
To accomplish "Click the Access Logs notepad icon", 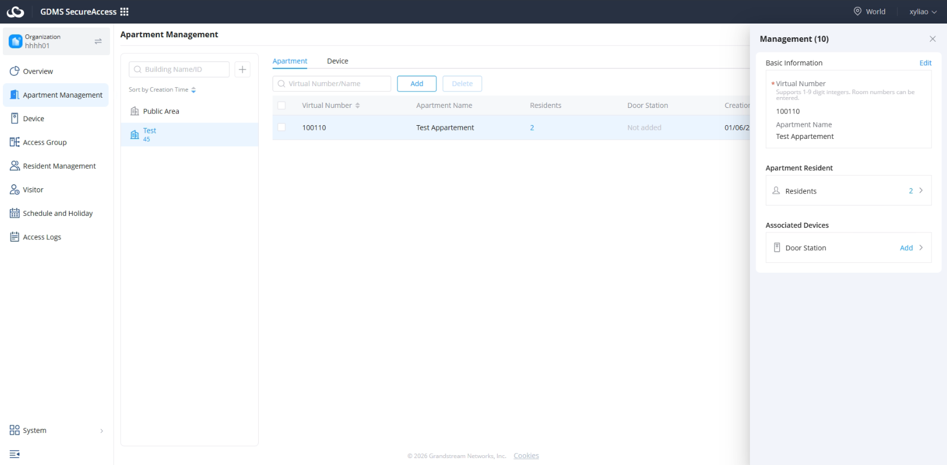I will tap(14, 237).
